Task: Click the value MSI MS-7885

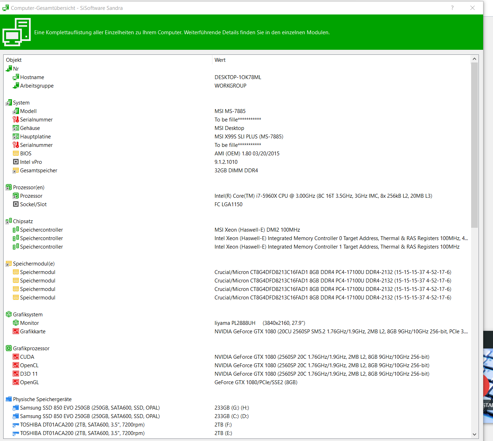Action: tap(230, 111)
